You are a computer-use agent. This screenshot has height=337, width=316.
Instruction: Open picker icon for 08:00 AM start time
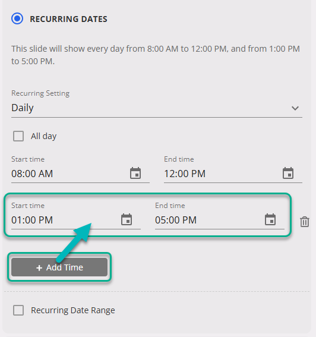point(135,173)
